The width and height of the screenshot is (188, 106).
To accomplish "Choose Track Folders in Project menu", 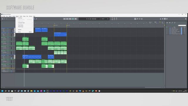I will tap(25, 25).
